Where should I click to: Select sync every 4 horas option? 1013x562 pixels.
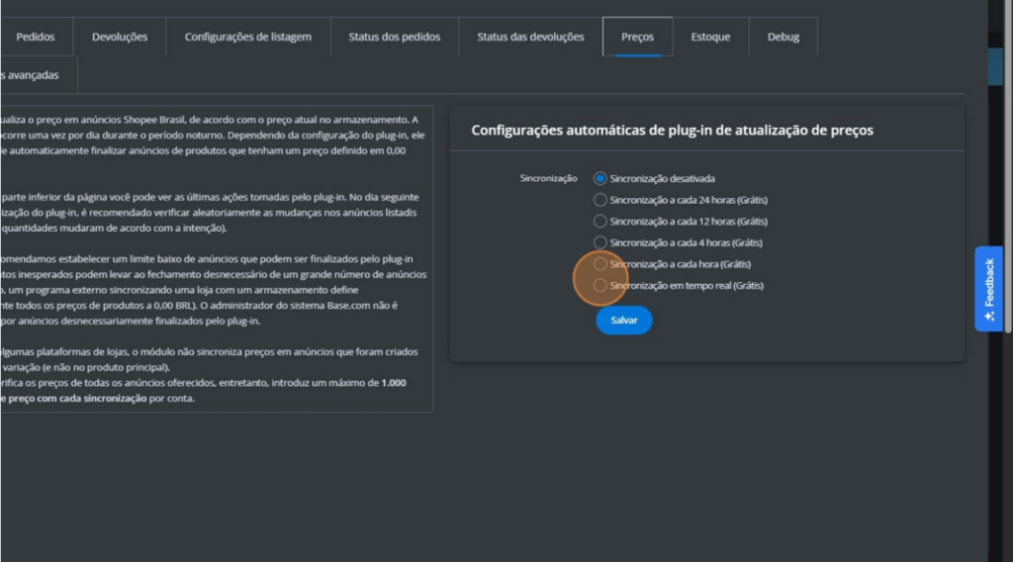pyautogui.click(x=600, y=242)
